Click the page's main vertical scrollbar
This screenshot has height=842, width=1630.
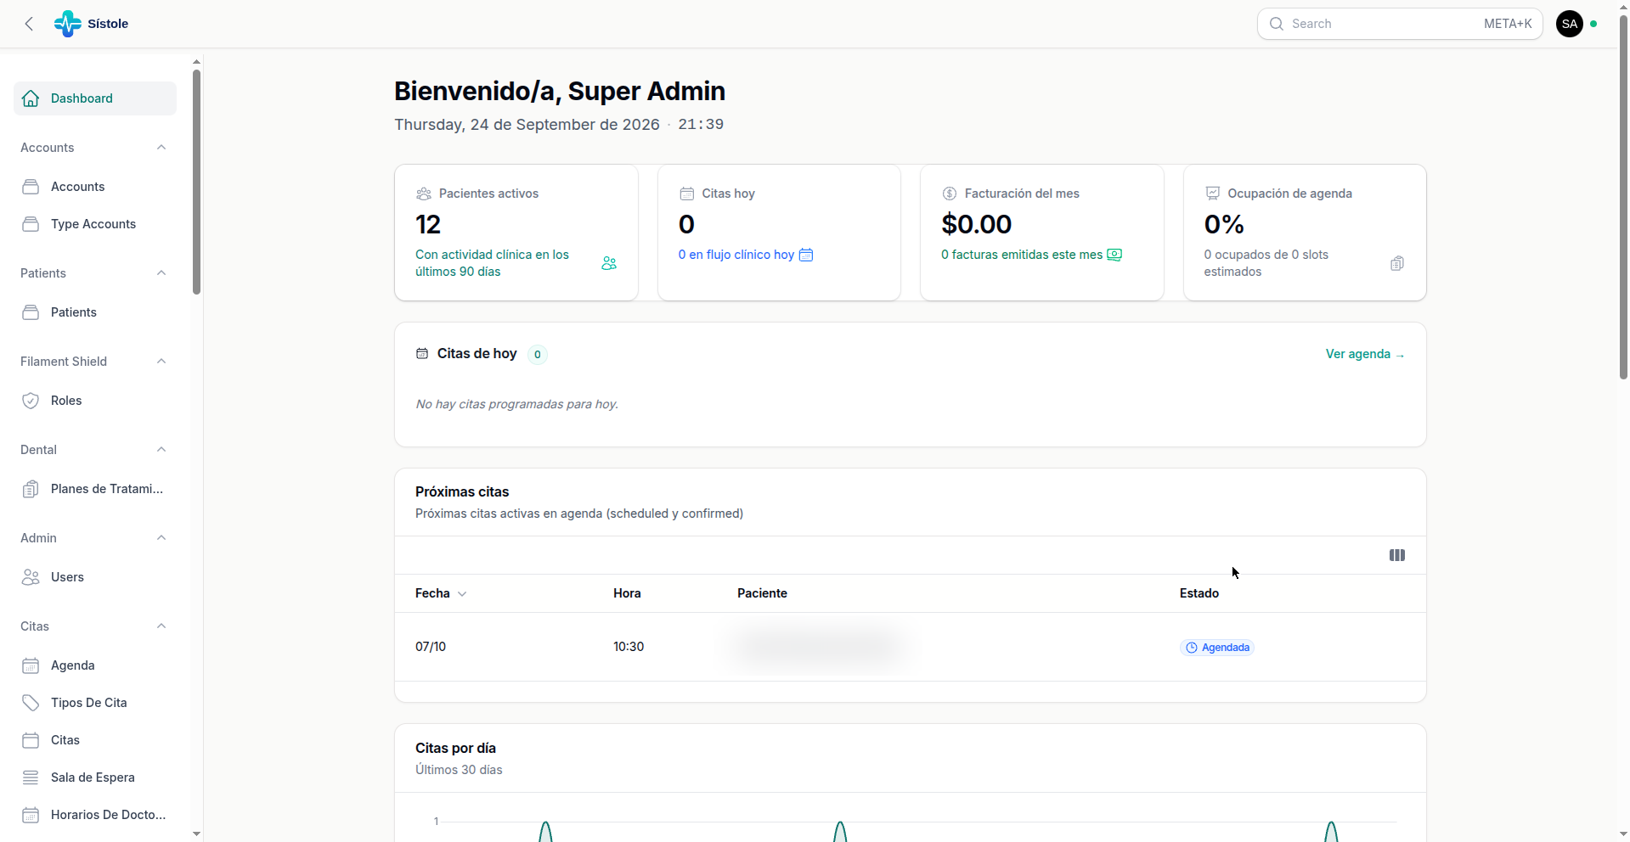1623,197
